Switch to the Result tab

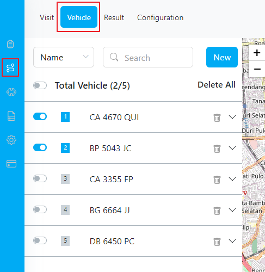114,17
